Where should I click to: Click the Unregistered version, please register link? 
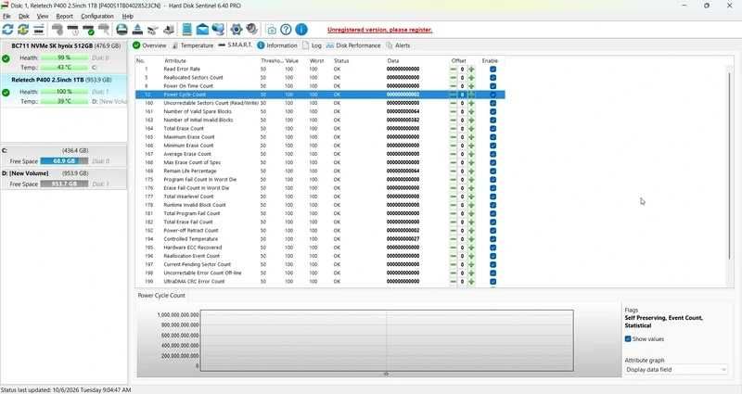379,30
